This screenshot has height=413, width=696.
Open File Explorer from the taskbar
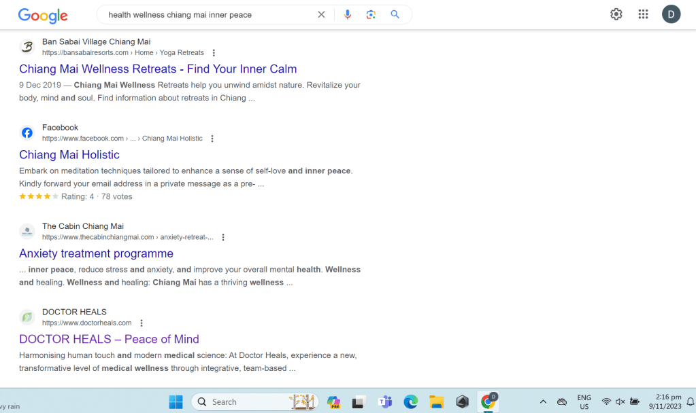[436, 401]
